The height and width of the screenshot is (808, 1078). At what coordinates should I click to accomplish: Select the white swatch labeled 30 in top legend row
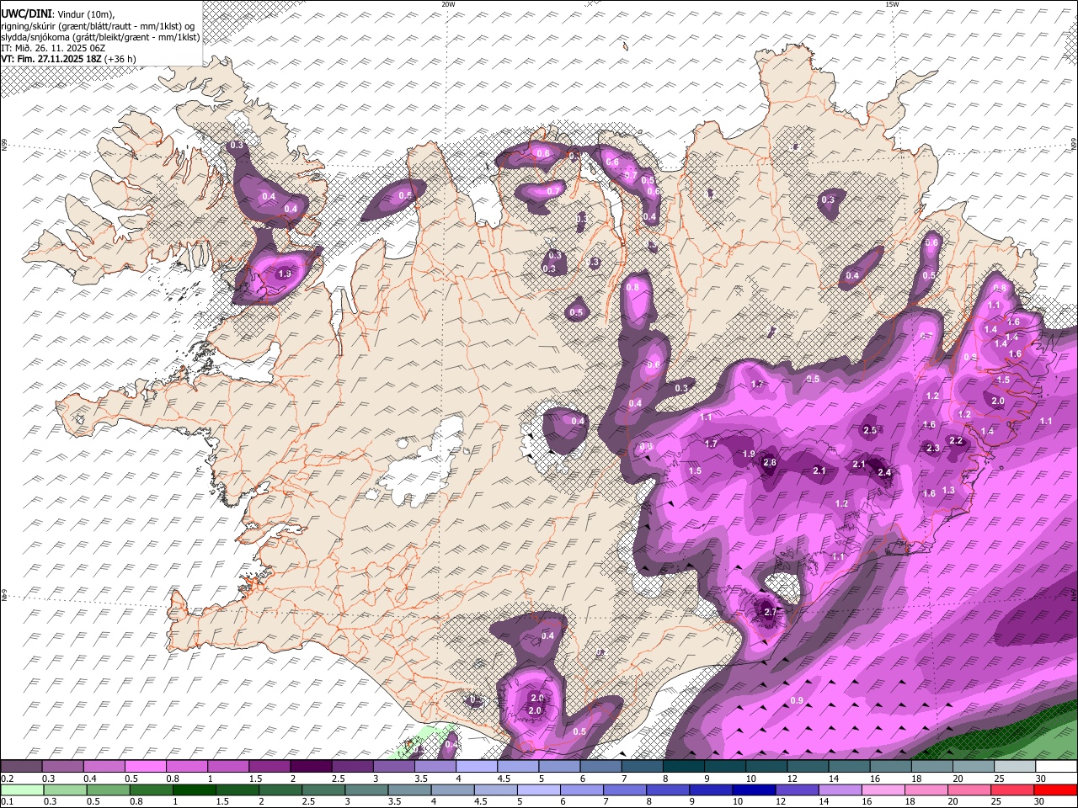[1056, 767]
